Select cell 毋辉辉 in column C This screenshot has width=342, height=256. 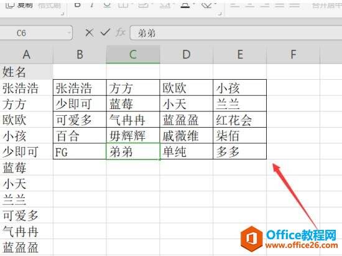tap(133, 135)
